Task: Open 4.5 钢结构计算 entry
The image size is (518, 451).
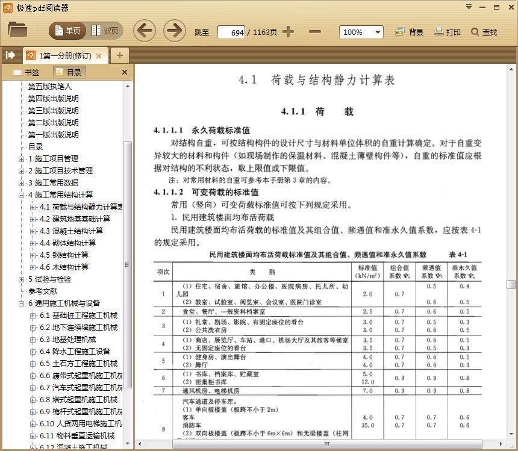Action: (64, 255)
